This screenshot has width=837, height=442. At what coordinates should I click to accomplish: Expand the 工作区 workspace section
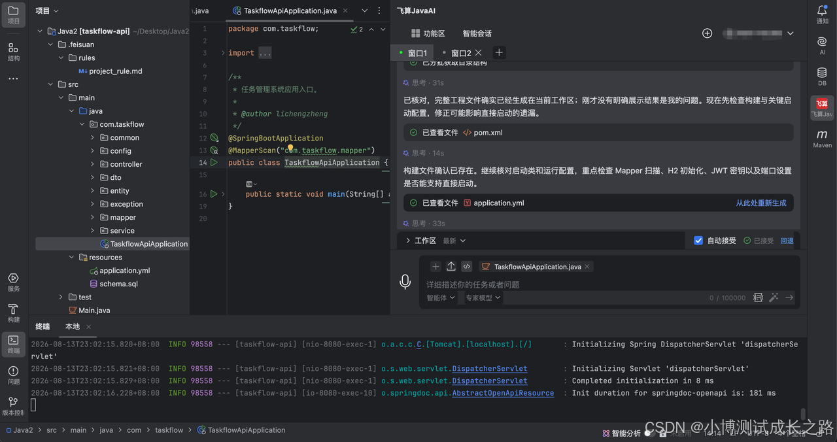pyautogui.click(x=408, y=241)
